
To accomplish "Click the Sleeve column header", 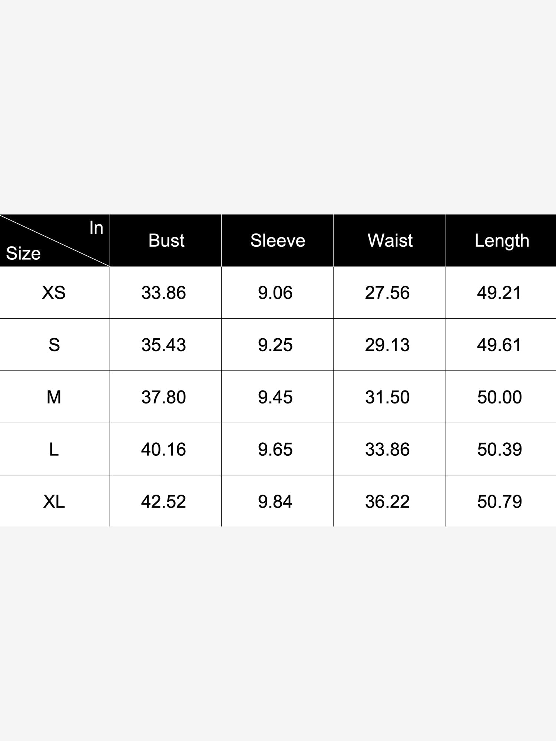I will [x=278, y=240].
